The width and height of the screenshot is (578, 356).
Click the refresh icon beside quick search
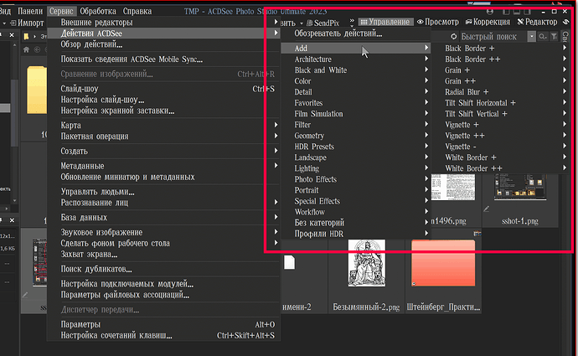point(454,37)
